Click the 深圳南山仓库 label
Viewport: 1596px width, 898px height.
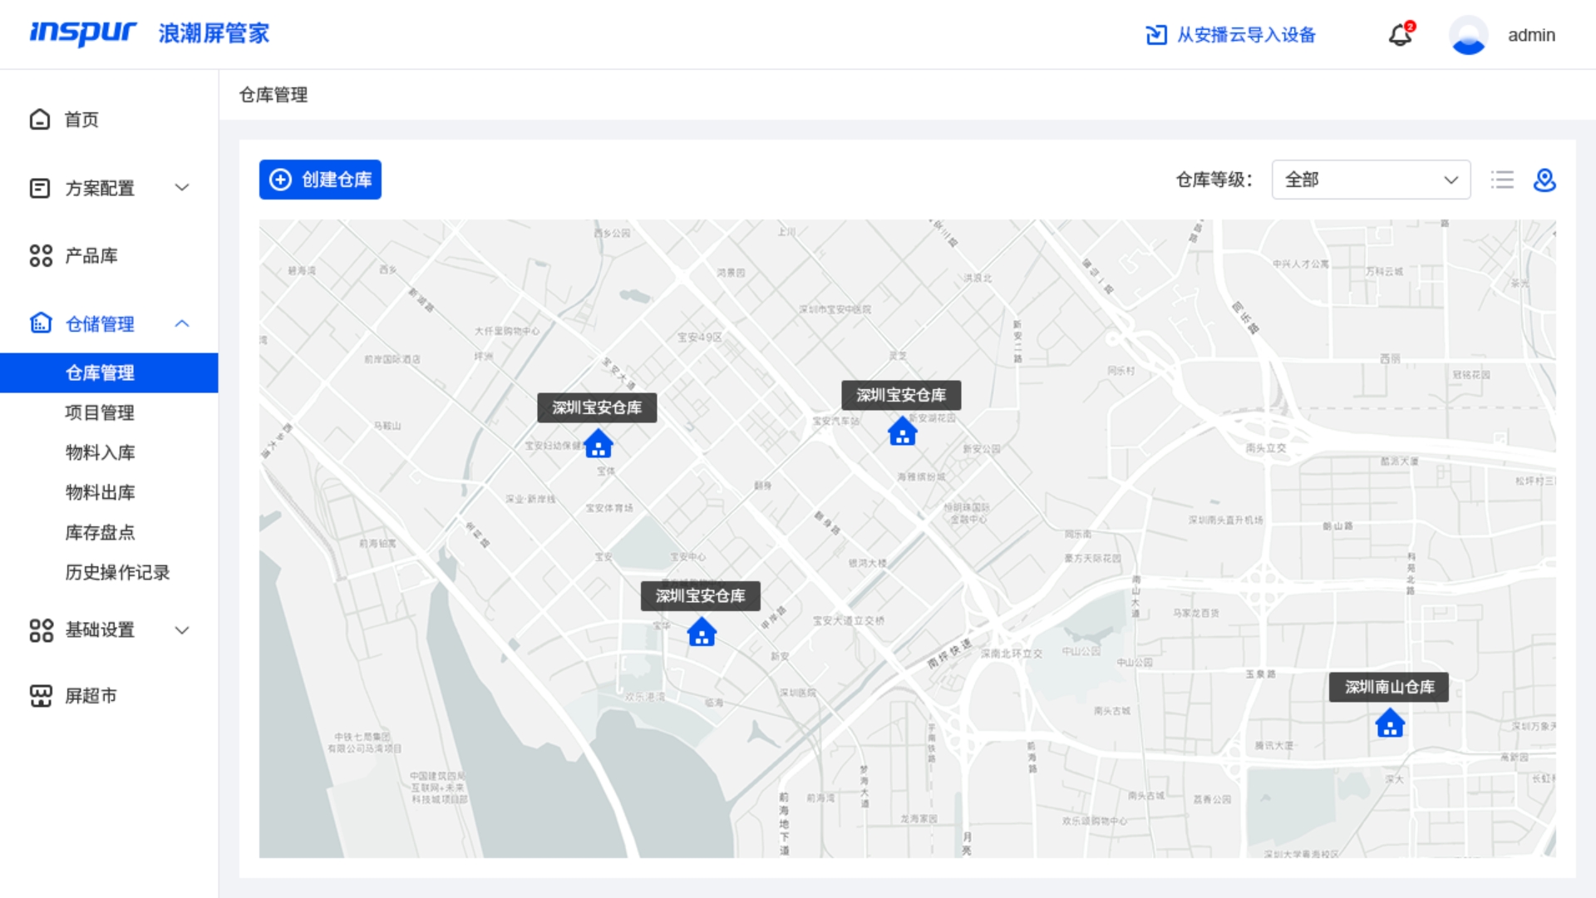click(x=1389, y=687)
